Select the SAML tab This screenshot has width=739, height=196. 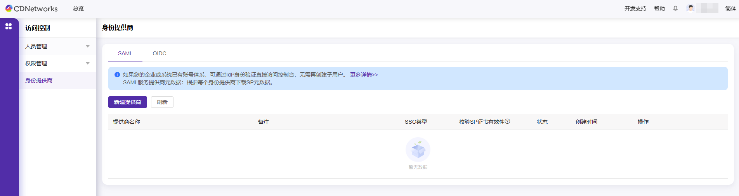[x=125, y=53]
